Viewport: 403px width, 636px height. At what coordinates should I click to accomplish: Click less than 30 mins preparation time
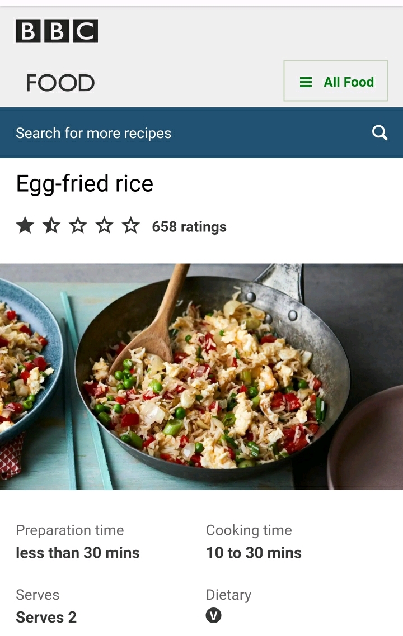(78, 553)
